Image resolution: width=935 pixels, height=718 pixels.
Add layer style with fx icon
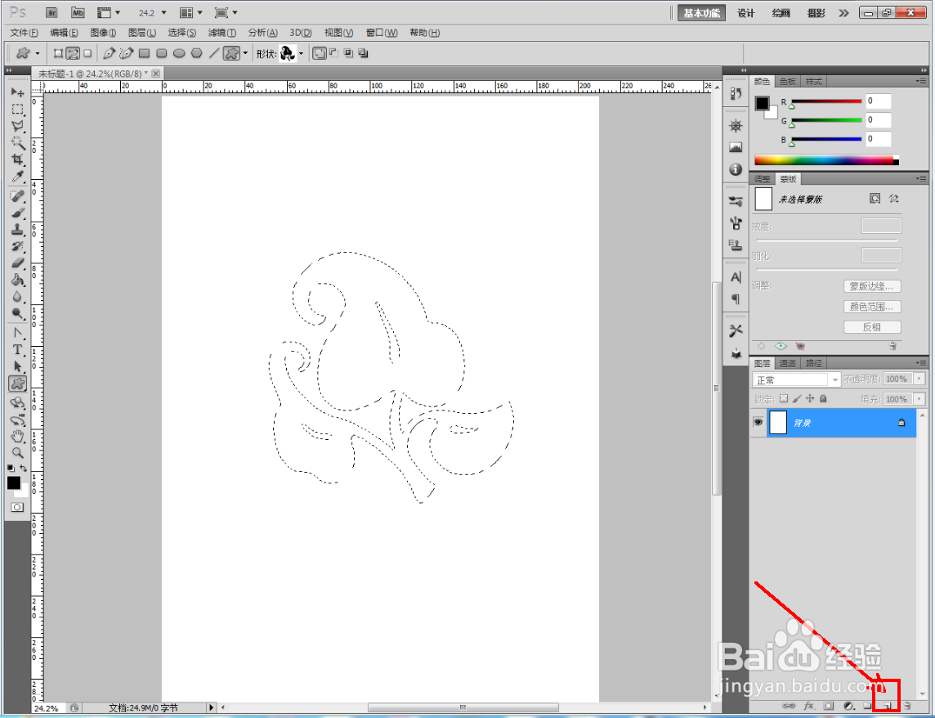tap(809, 706)
